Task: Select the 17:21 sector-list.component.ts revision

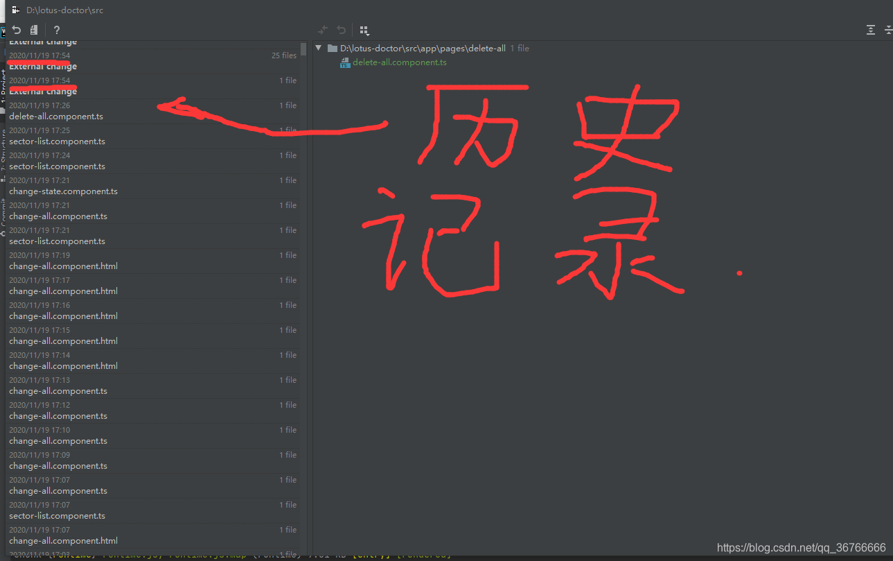Action: (152, 236)
